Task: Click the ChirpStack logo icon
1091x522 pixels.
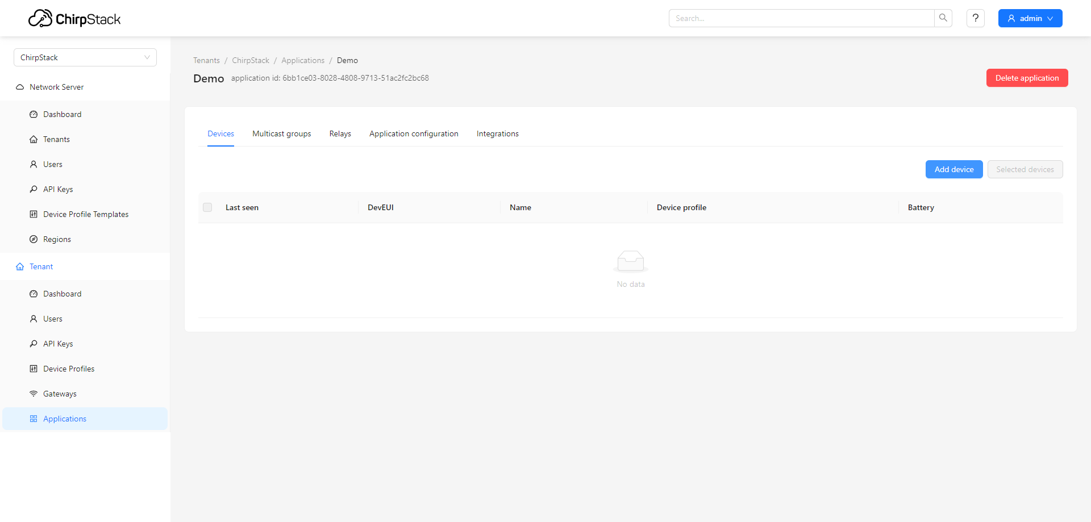Action: click(40, 18)
